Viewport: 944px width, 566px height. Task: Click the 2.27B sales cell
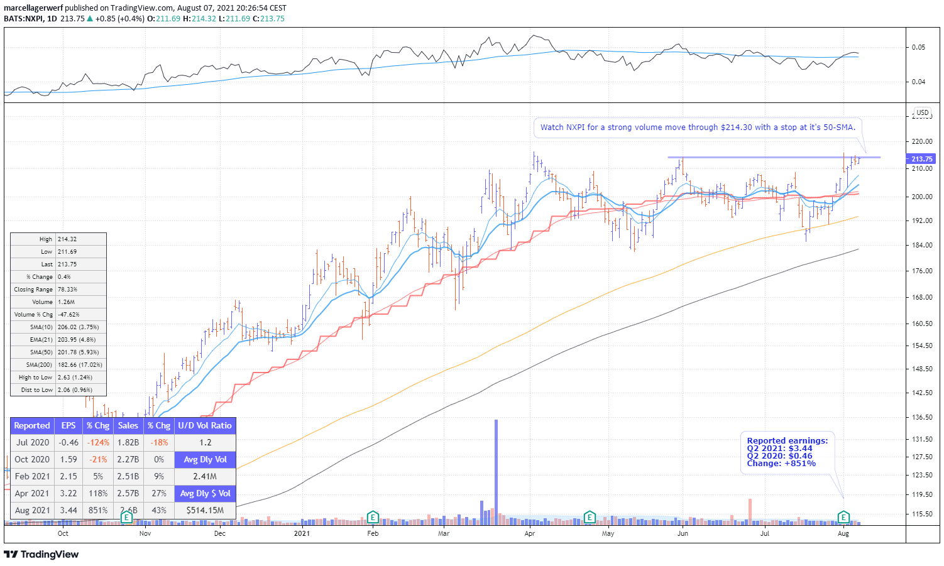128,460
